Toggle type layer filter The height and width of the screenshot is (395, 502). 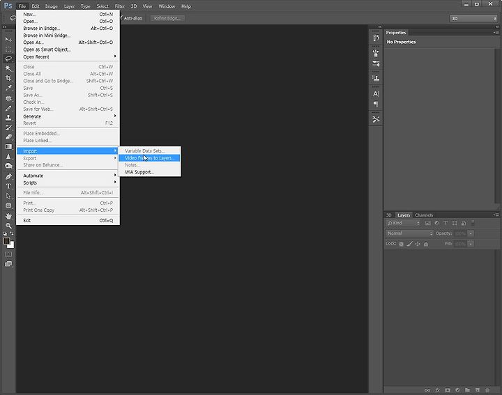(446, 223)
